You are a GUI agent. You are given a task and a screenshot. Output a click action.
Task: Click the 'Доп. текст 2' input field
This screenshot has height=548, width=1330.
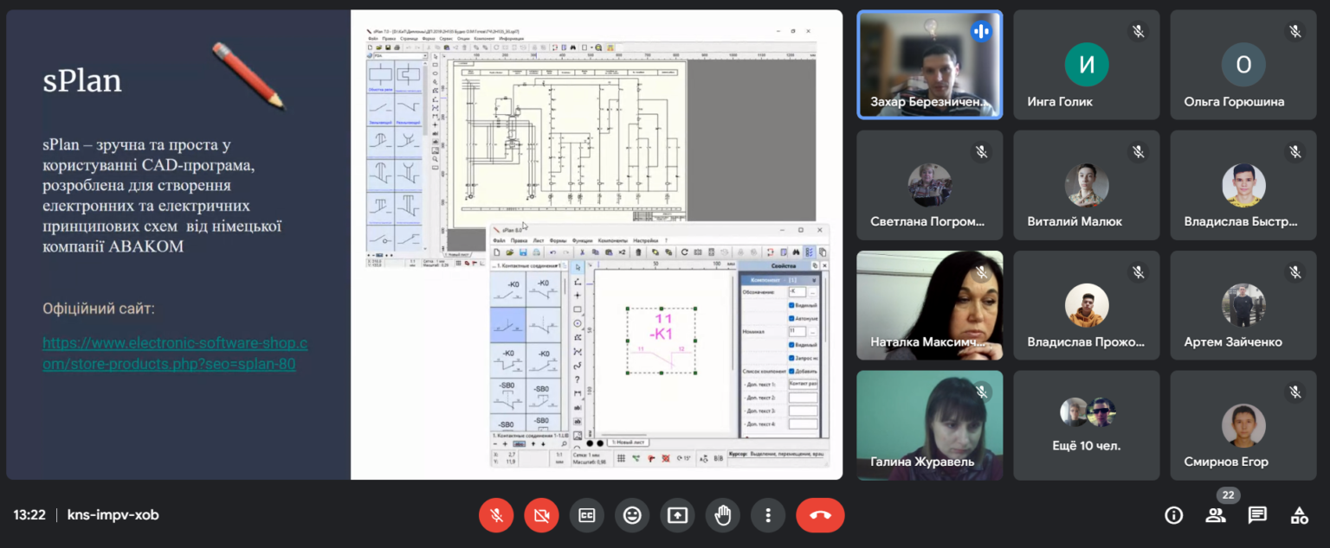[803, 398]
